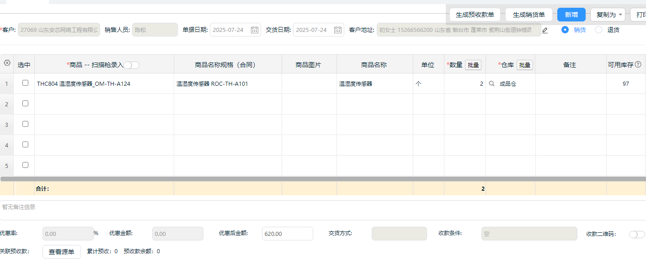Click the 备注 column header
The height and width of the screenshot is (261, 646).
(x=570, y=65)
